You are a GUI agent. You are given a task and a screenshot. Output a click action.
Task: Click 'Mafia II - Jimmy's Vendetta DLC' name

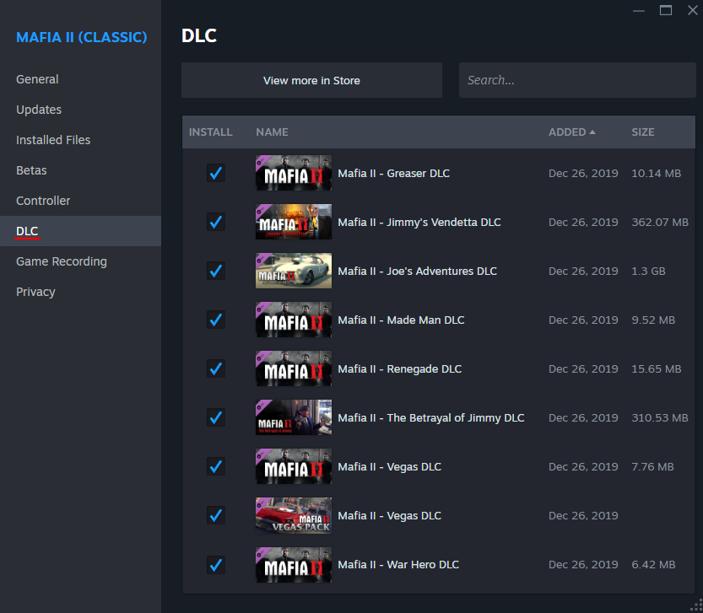point(419,222)
